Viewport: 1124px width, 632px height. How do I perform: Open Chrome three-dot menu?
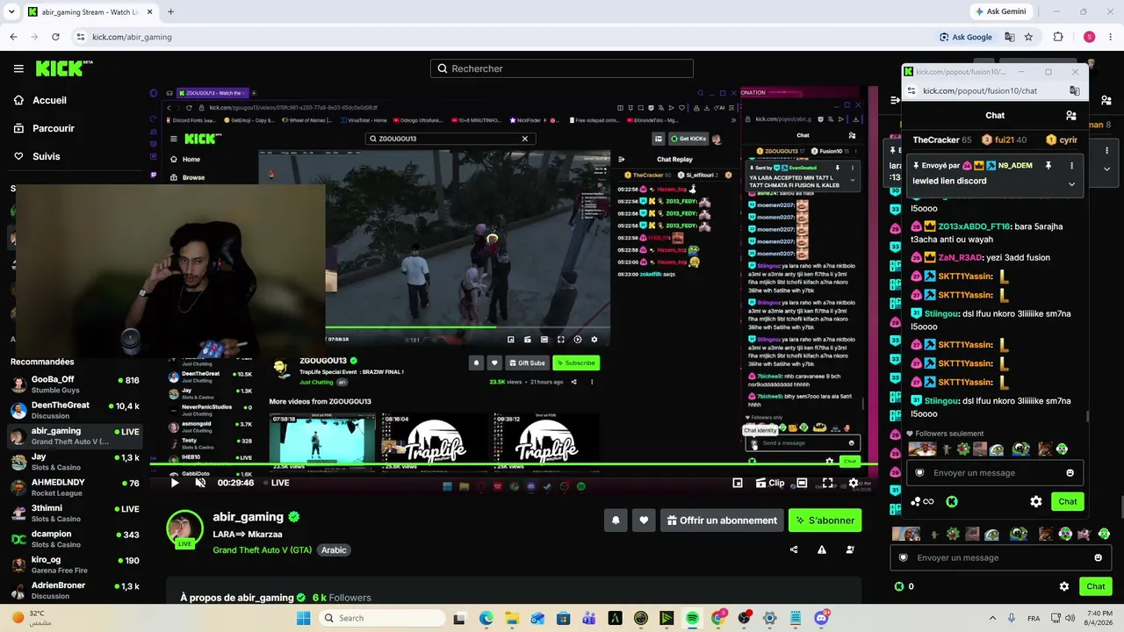1110,37
